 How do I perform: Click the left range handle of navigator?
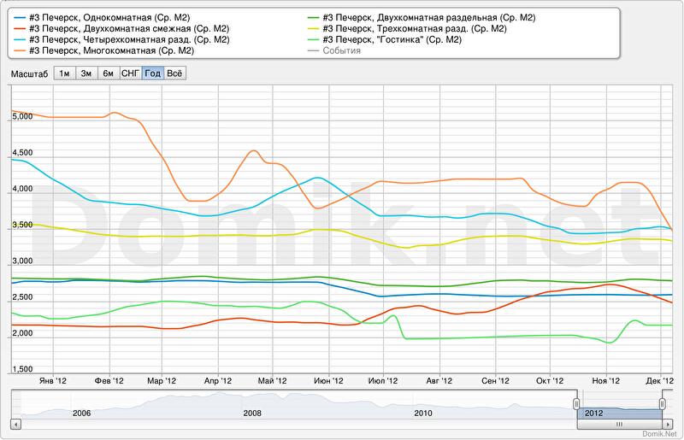coord(576,403)
